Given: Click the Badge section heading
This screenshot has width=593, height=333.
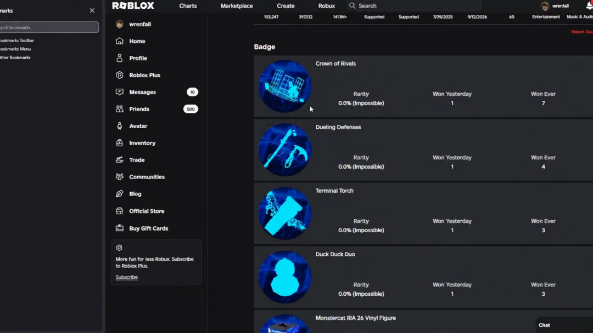Looking at the screenshot, I should point(264,47).
